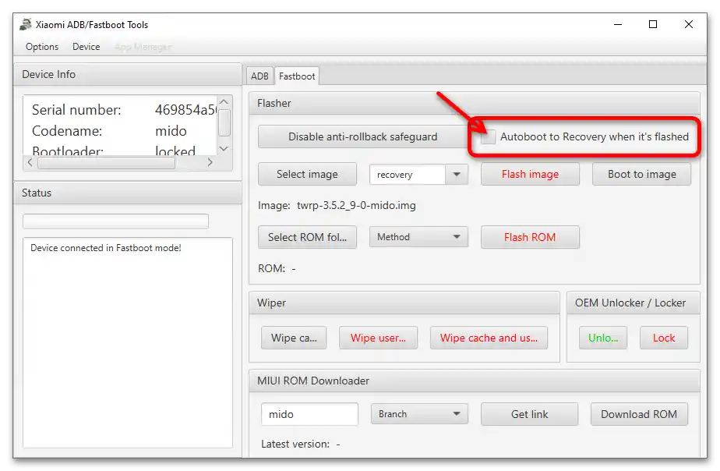Enable Autoboot to Recovery checkbox
The height and width of the screenshot is (471, 720).
point(488,137)
